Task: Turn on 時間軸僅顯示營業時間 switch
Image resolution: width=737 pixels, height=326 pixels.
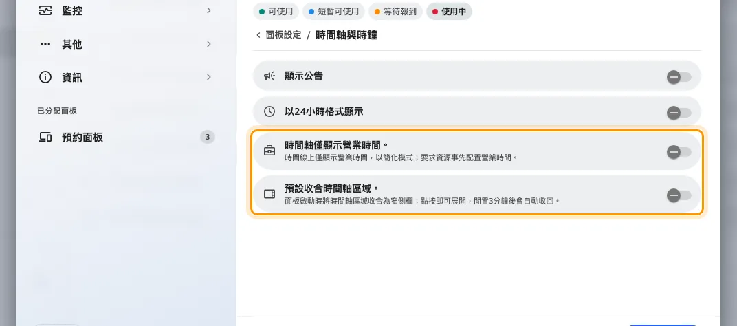Action: pyautogui.click(x=679, y=152)
